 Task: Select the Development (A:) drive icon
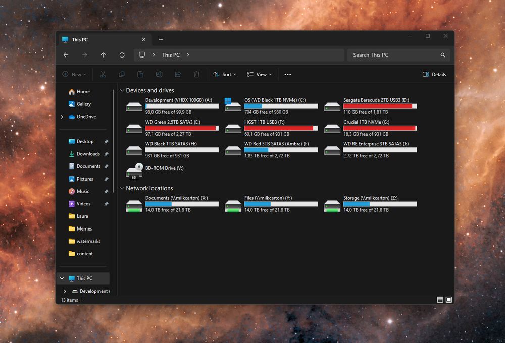(134, 106)
